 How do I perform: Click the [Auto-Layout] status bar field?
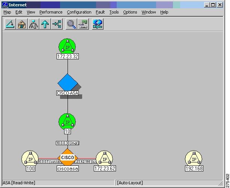[x=169, y=183]
